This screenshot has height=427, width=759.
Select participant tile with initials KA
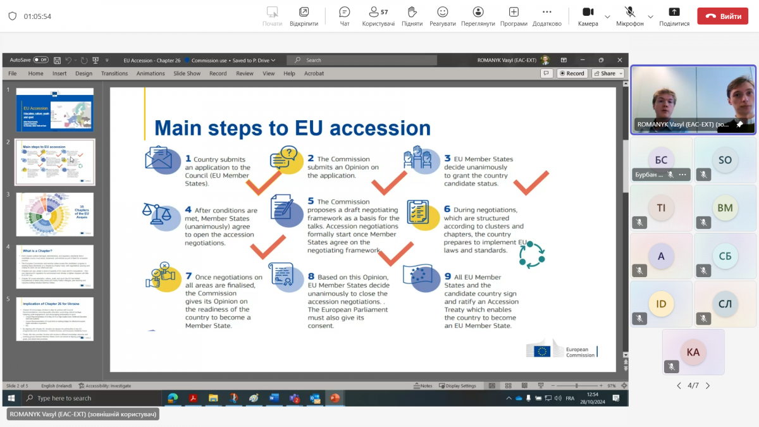click(693, 352)
